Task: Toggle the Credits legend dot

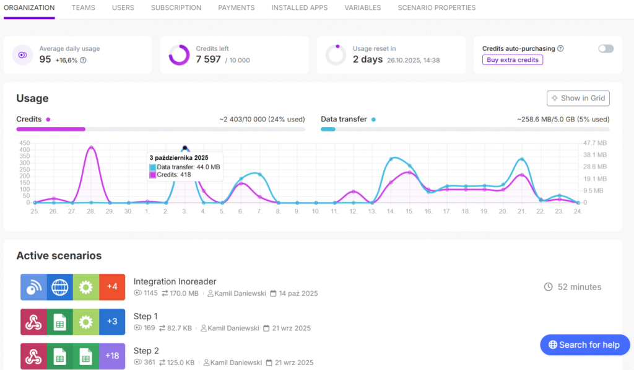Action: point(48,120)
